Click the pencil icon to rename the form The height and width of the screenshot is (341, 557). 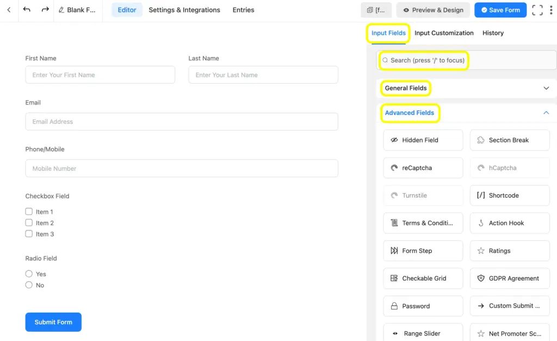click(61, 10)
